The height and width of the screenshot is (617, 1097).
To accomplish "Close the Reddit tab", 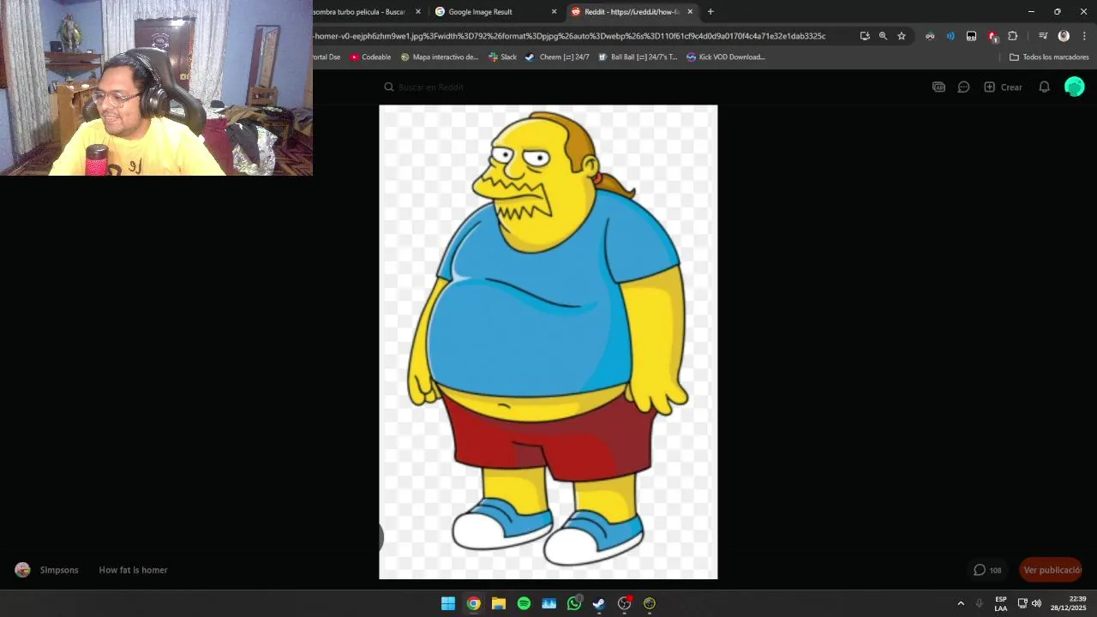I will [x=690, y=12].
